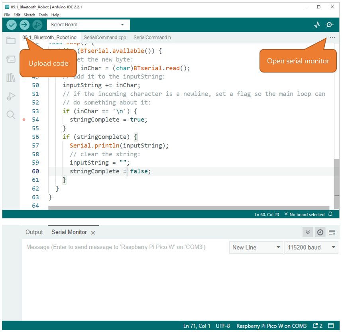Click 'UTF-8' encoding in status bar
Viewport: 342px width, 332px height.
click(223, 326)
